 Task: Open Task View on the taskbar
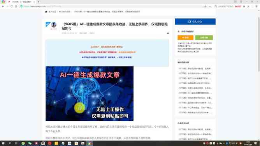point(16,143)
